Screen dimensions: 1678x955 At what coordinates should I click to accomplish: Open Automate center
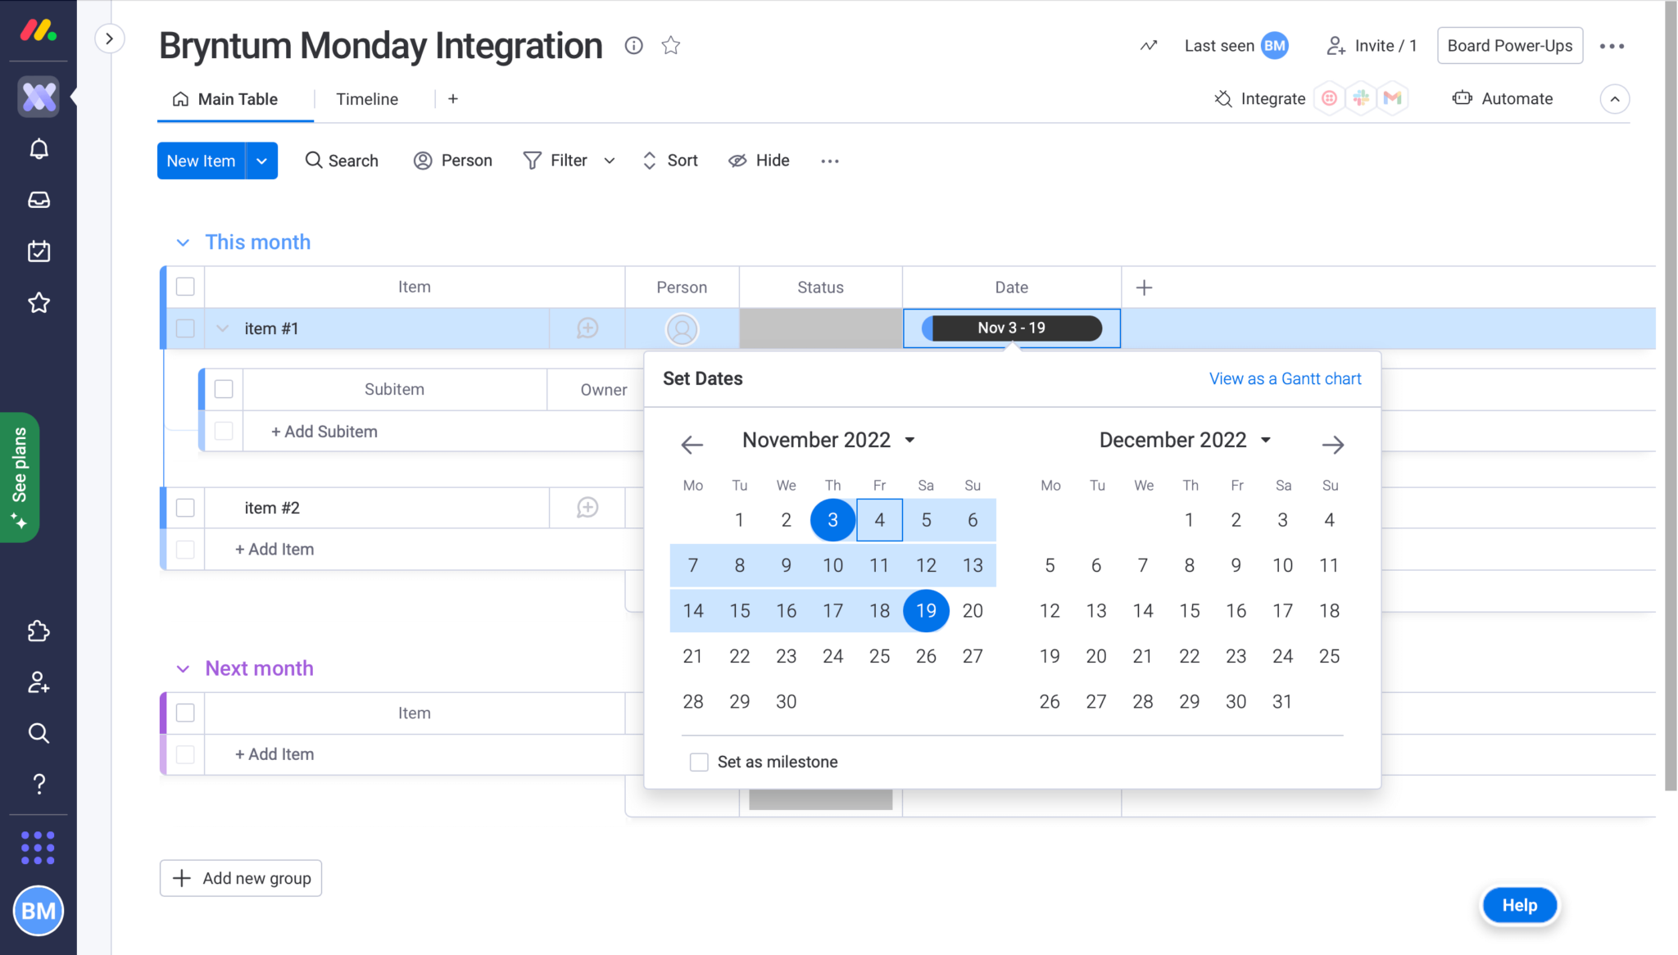tap(1503, 99)
